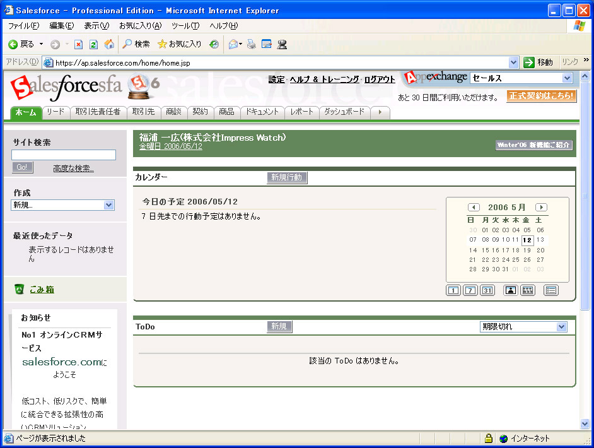Click the Home house icon in toolbar
This screenshot has width=594, height=448.
click(x=109, y=44)
